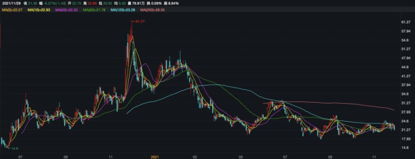Viewport: 415px width, 159px height.
Task: Click the 03 month label on axis
Action: (x=195, y=157)
